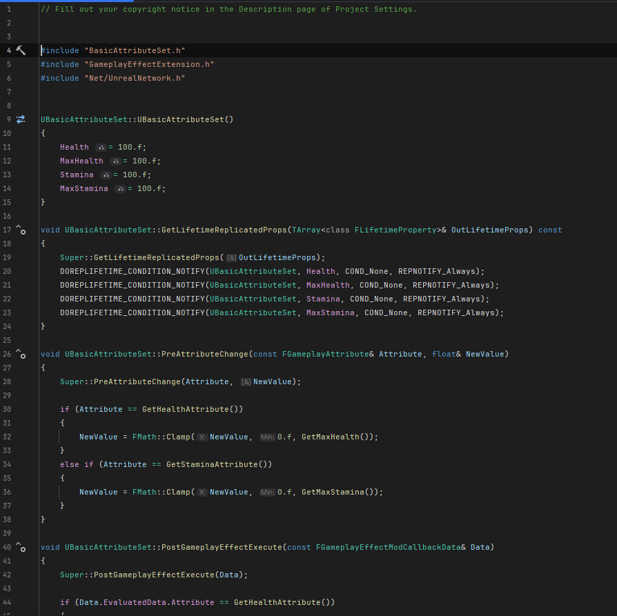Image resolution: width=617 pixels, height=616 pixels.
Task: Click the override icon beside GetLifetimeReplicatedProps
Action: pos(21,232)
